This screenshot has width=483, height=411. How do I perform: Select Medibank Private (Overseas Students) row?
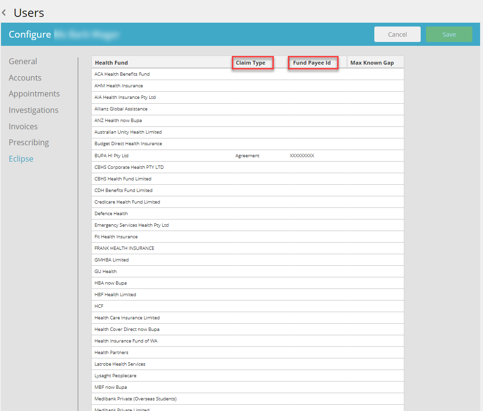248,399
